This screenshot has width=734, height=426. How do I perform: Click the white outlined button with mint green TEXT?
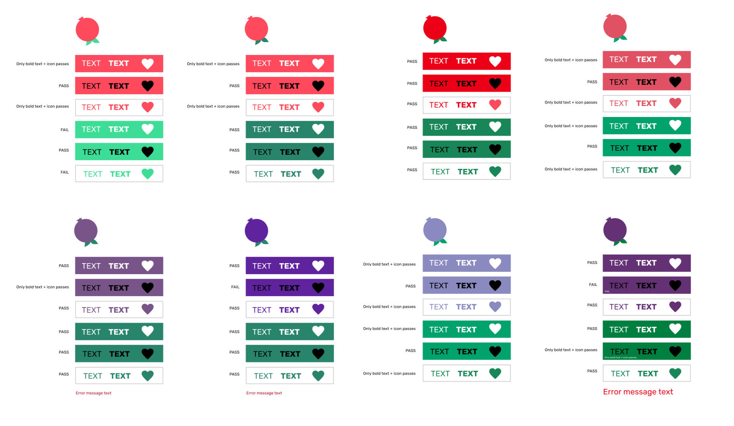(x=119, y=174)
